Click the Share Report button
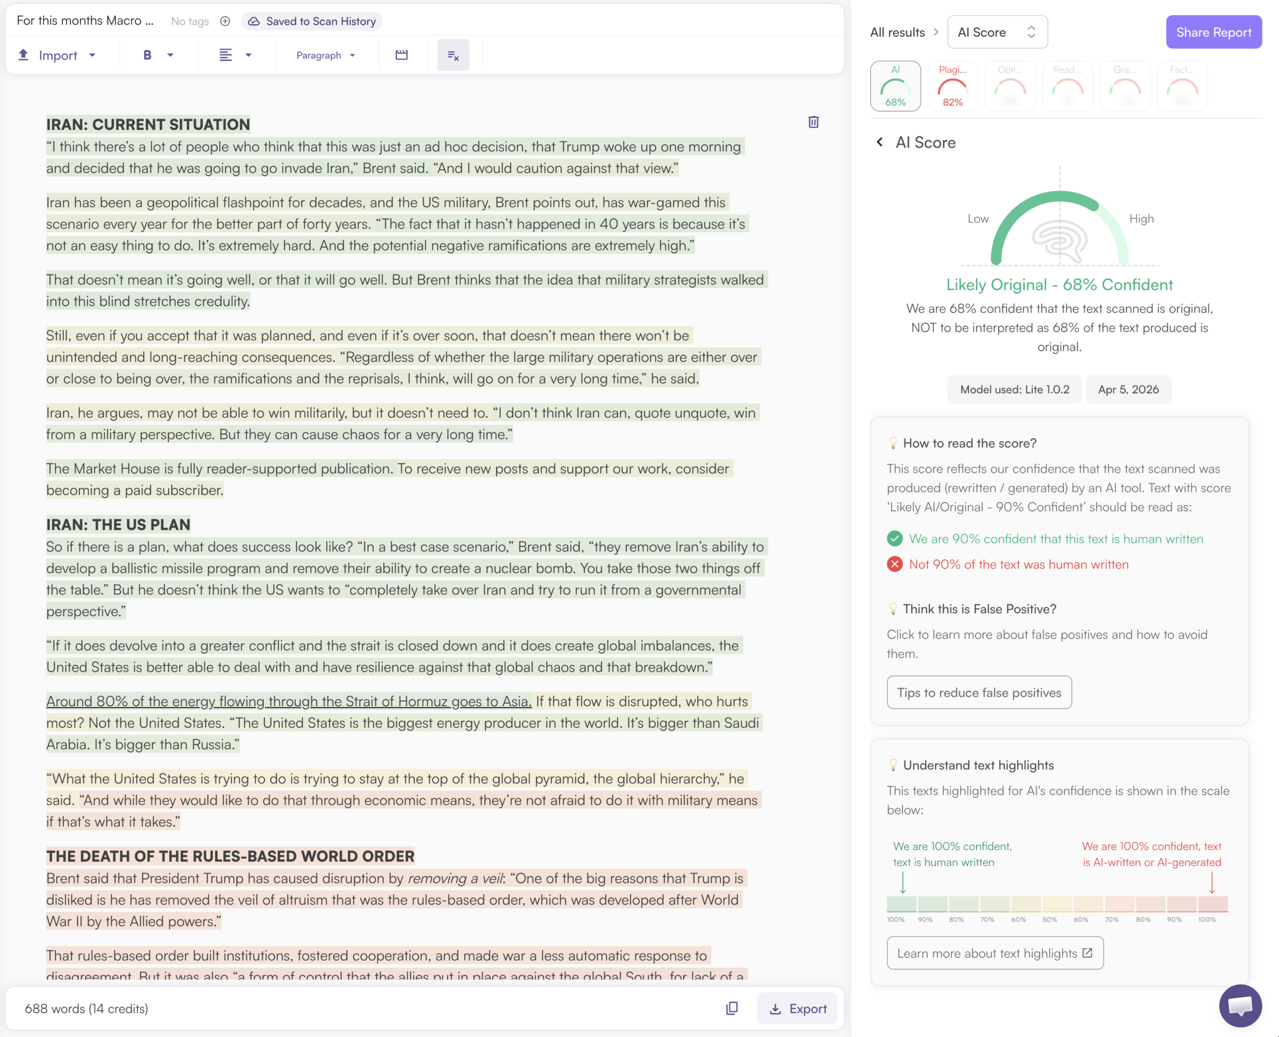Image resolution: width=1279 pixels, height=1037 pixels. pos(1213,32)
